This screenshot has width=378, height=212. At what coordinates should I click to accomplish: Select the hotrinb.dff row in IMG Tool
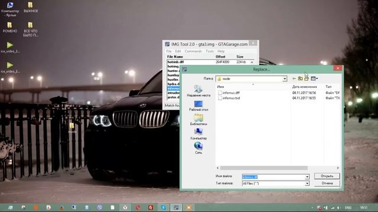pyautogui.click(x=208, y=62)
